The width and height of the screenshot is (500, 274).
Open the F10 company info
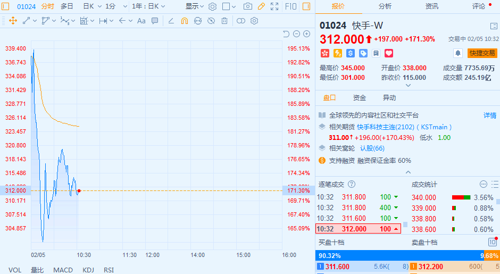(290, 6)
